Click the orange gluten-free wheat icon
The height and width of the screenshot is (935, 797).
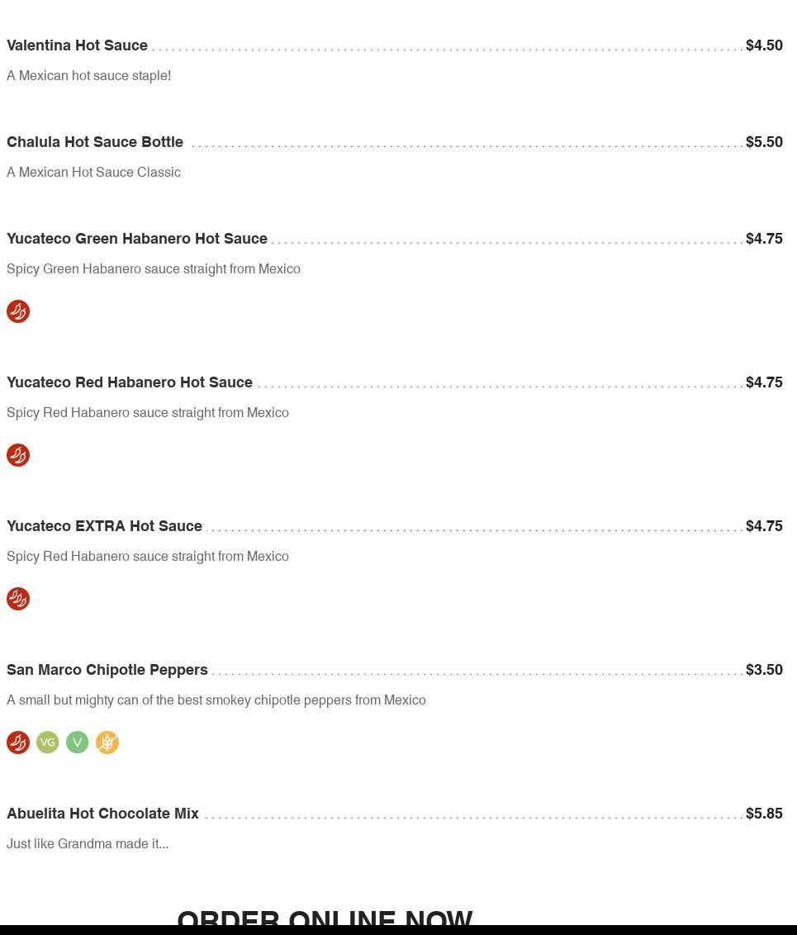point(107,743)
